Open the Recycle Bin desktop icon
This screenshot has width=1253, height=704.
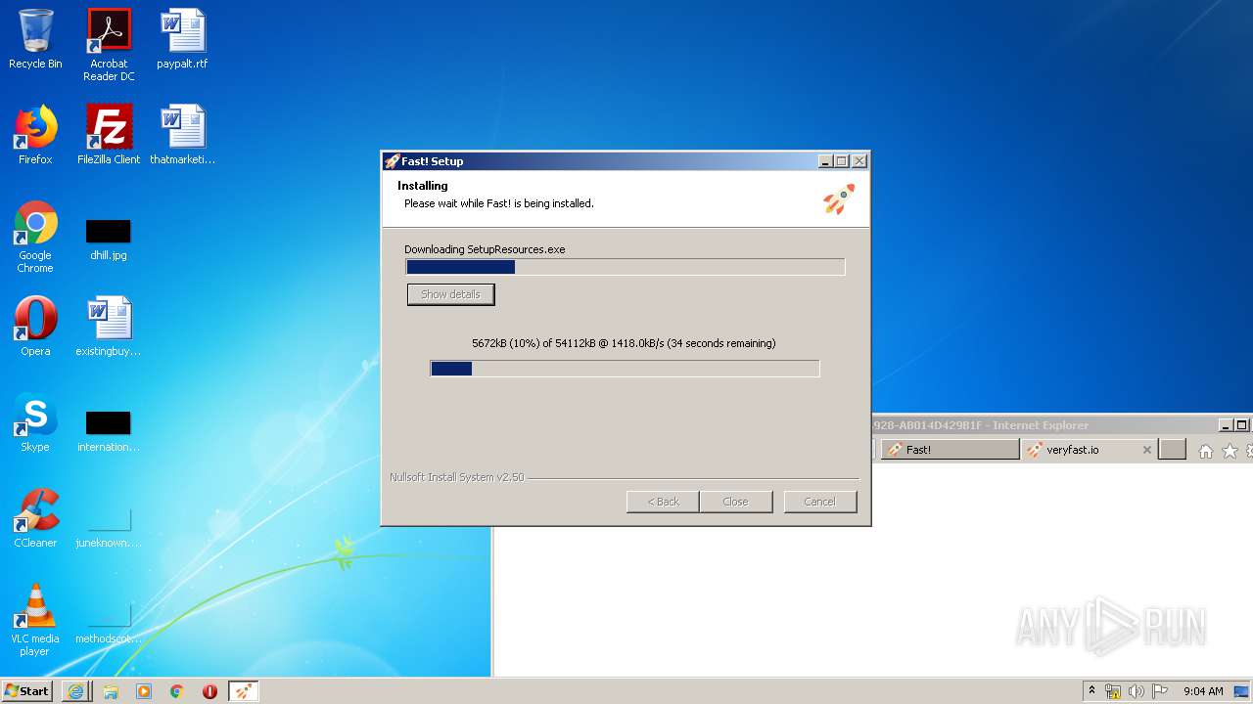tap(35, 40)
